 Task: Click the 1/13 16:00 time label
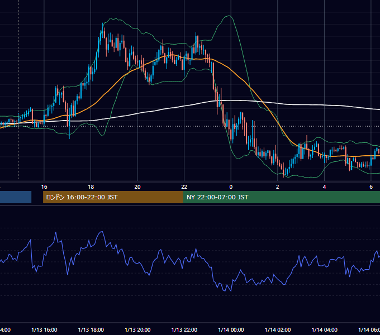coord(44,329)
